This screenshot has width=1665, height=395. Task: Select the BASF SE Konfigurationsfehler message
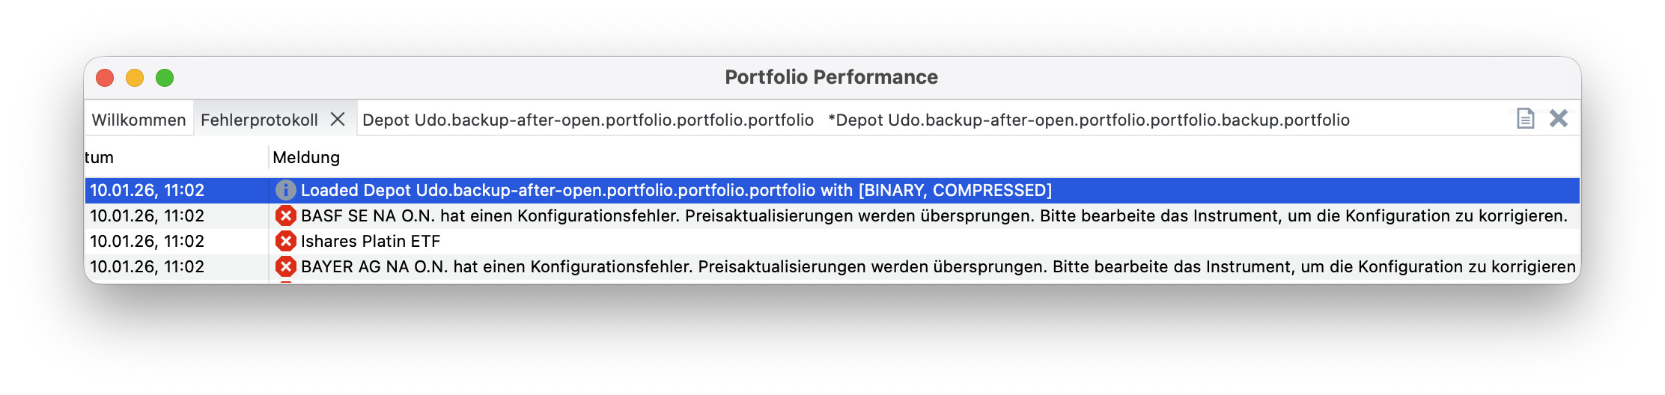[934, 215]
